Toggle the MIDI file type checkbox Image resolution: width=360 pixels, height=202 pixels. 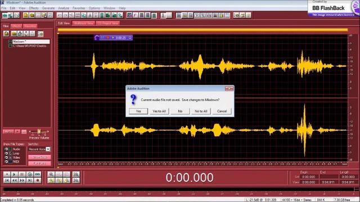click(x=6, y=162)
